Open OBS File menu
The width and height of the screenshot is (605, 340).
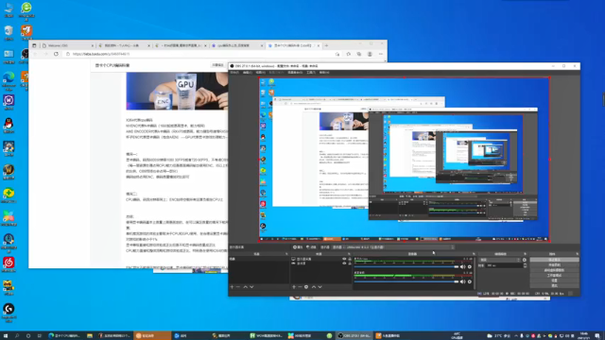234,73
